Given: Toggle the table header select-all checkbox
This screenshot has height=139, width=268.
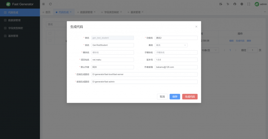Looking at the screenshot, I should (50, 33).
